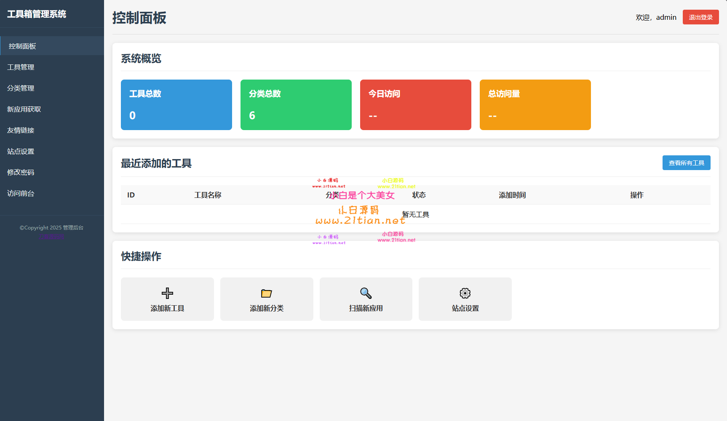The height and width of the screenshot is (421, 727).
Task: Click the plus icon to add new tool
Action: (x=167, y=293)
